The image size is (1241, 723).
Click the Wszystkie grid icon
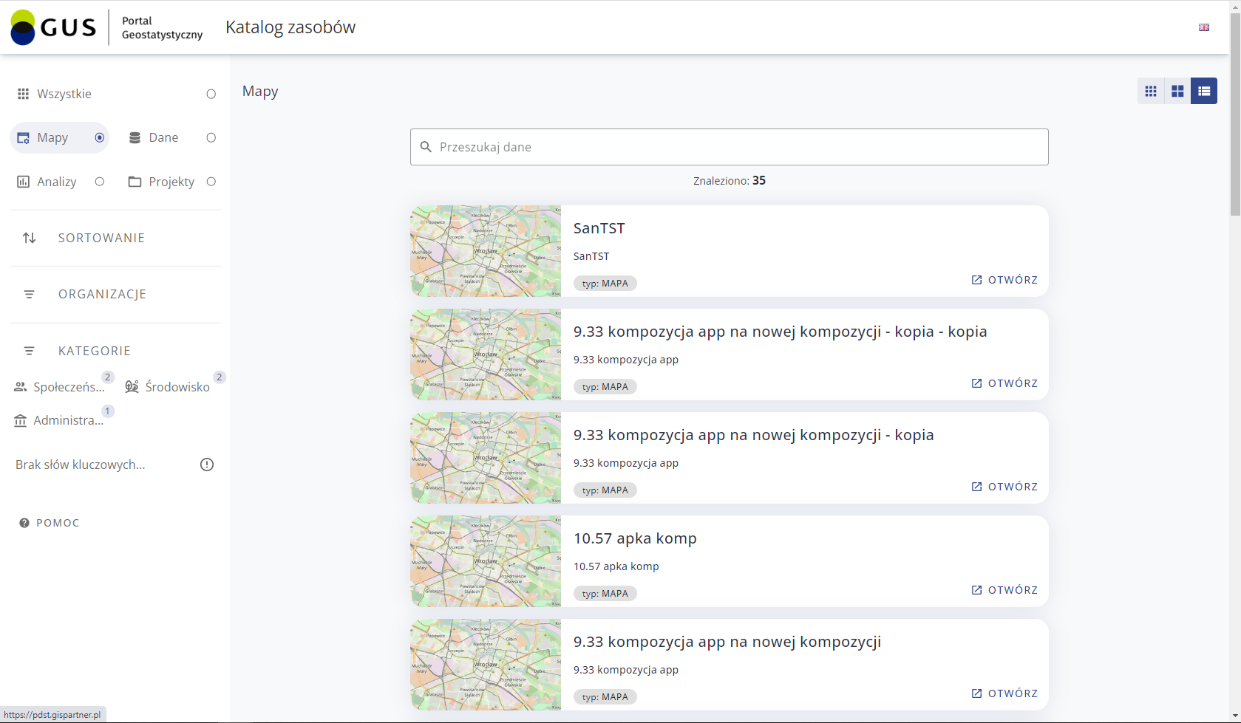pos(24,94)
